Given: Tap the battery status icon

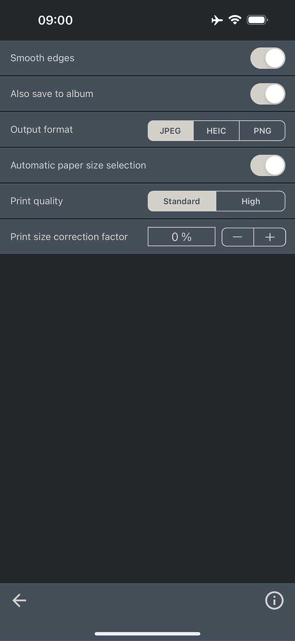Looking at the screenshot, I should [x=257, y=20].
